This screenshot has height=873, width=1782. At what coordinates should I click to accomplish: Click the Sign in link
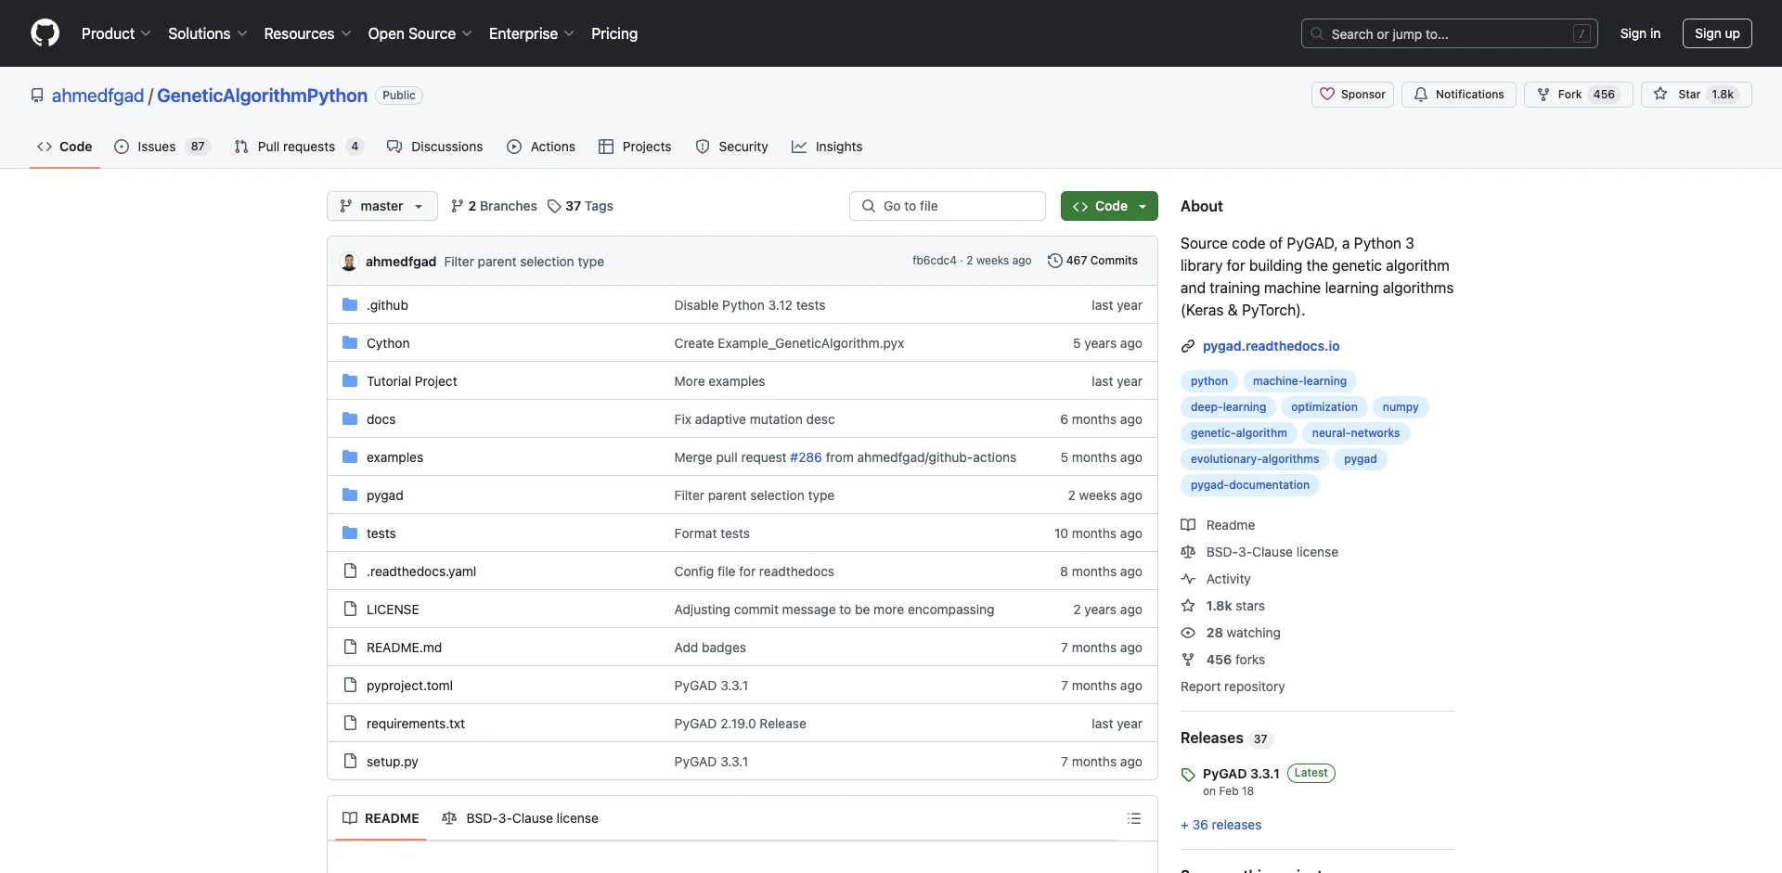pyautogui.click(x=1640, y=33)
